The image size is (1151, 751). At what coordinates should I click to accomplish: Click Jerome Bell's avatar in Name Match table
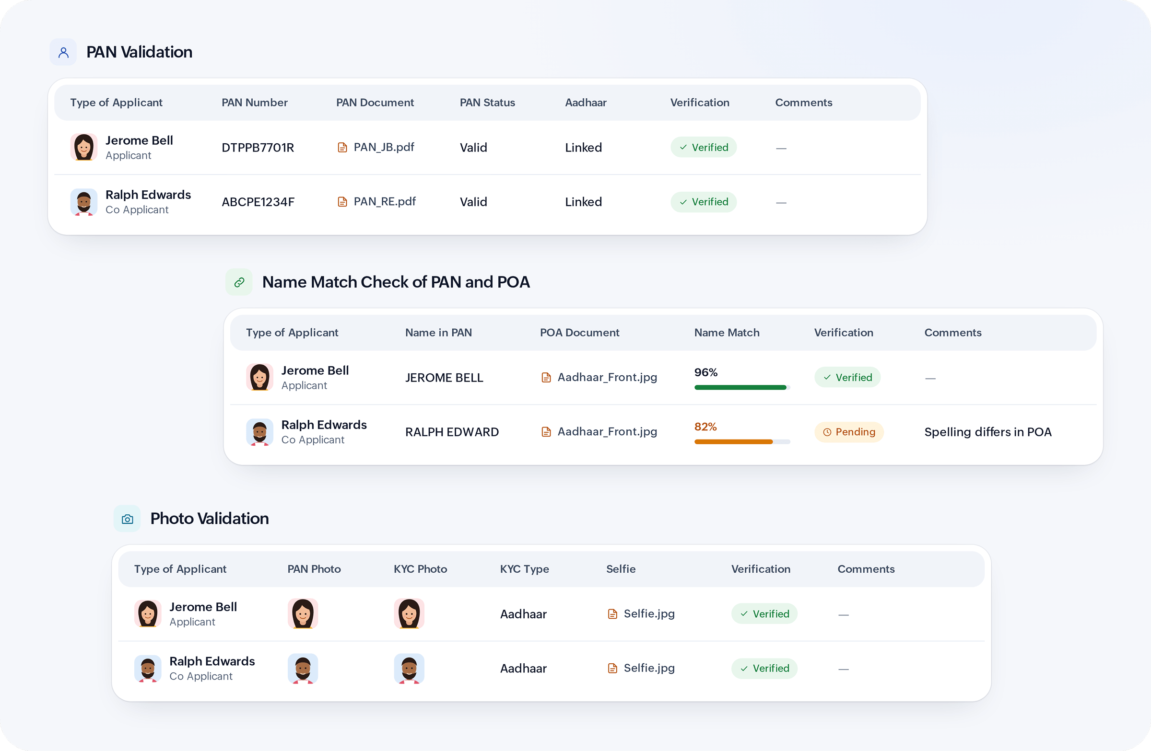pos(260,378)
